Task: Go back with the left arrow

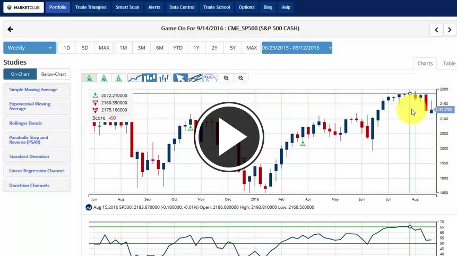Action: pyautogui.click(x=11, y=29)
